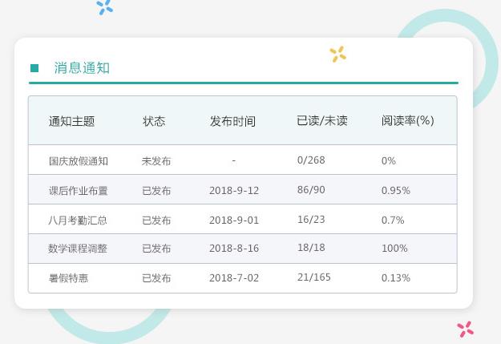Click the 21/165 read count
Viewport: 501px width, 344px height.
pyautogui.click(x=313, y=277)
